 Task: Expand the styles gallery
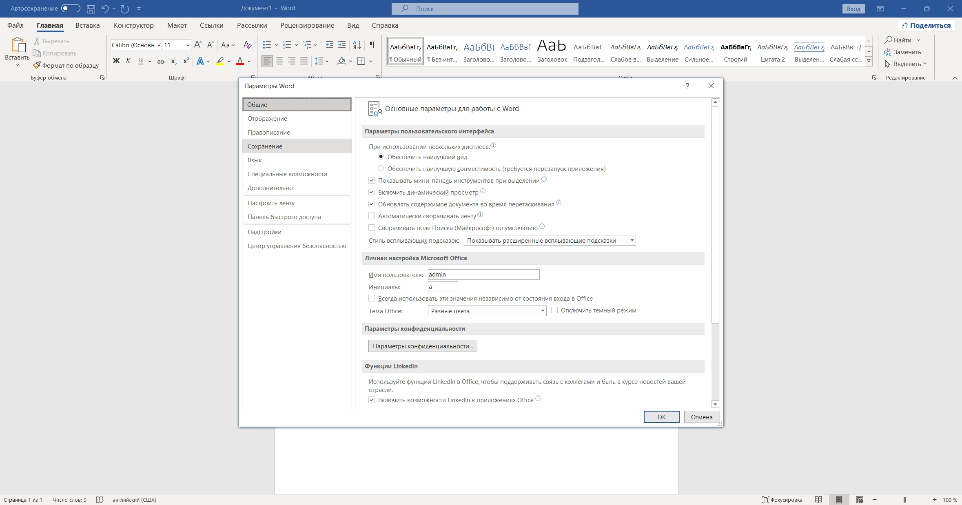coord(869,61)
